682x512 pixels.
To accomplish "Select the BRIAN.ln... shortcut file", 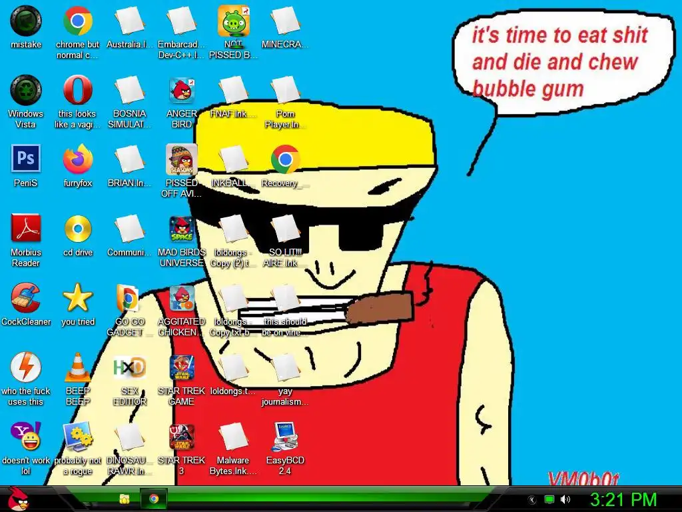I will pos(130,159).
